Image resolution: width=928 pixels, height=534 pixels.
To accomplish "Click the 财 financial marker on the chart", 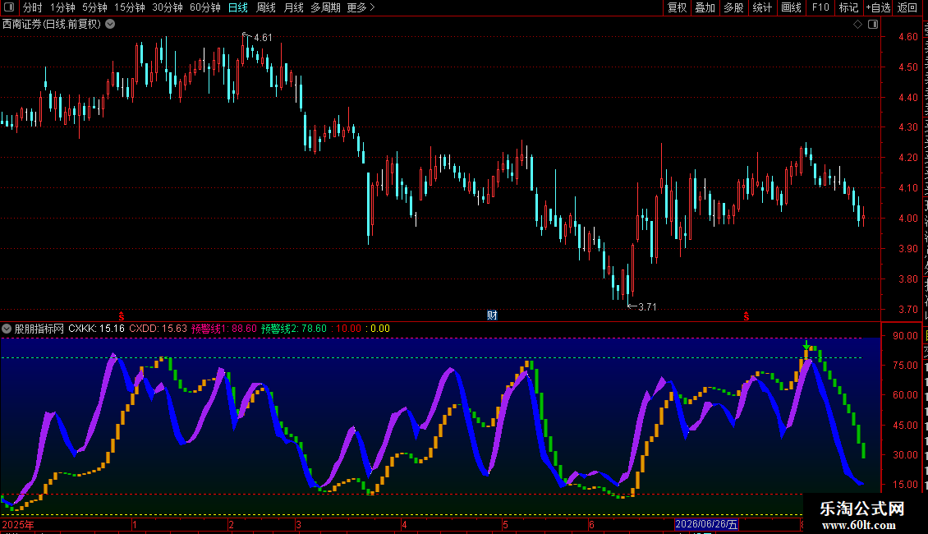I will pyautogui.click(x=492, y=315).
